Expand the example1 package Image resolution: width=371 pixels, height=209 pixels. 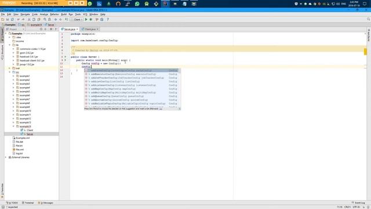coord(13,76)
